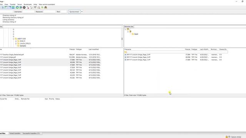
Task: Expand the Lincoln_EOB_FL folder node
Action: click(16, 43)
